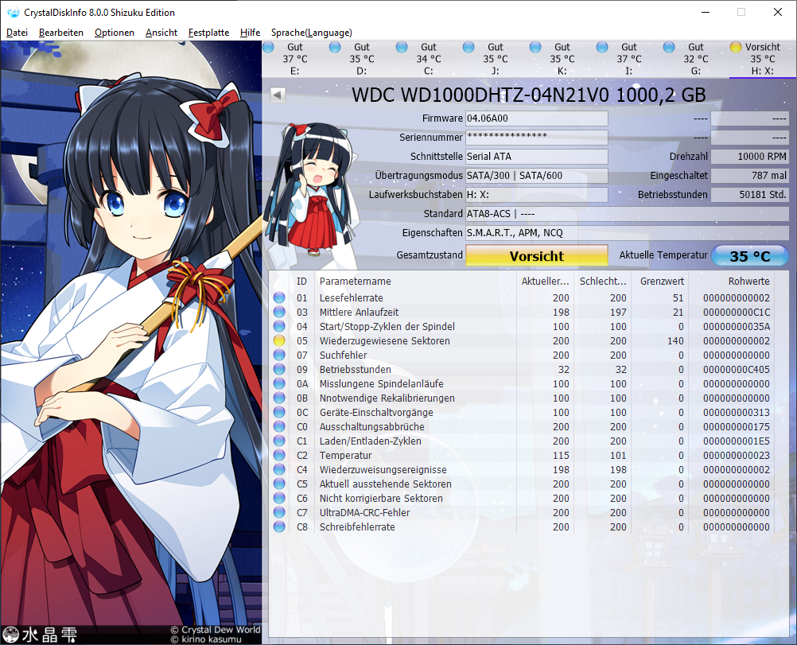Select drive J: tab in disk list
Screen dimensions: 797x645
click(495, 59)
